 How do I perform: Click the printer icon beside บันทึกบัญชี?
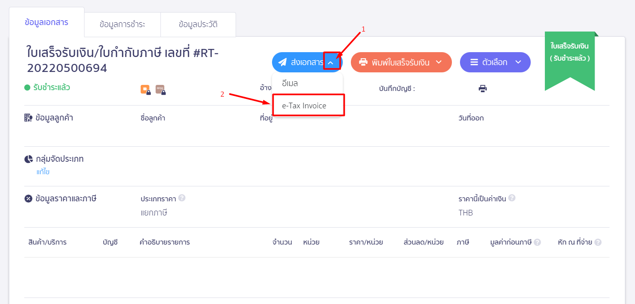tap(483, 89)
